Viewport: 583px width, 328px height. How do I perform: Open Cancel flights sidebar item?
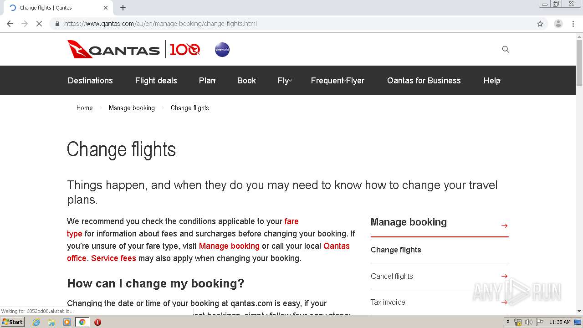tap(392, 276)
